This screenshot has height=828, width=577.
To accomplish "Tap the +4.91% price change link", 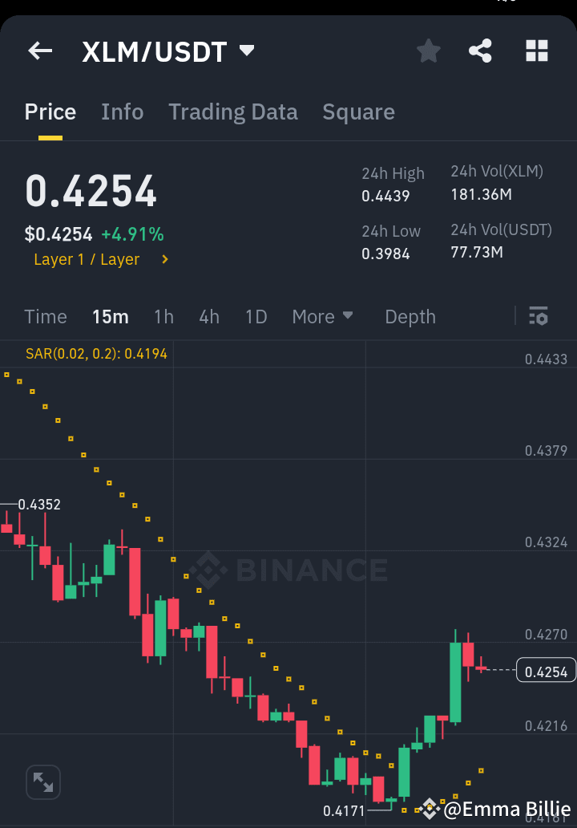I will [x=132, y=233].
